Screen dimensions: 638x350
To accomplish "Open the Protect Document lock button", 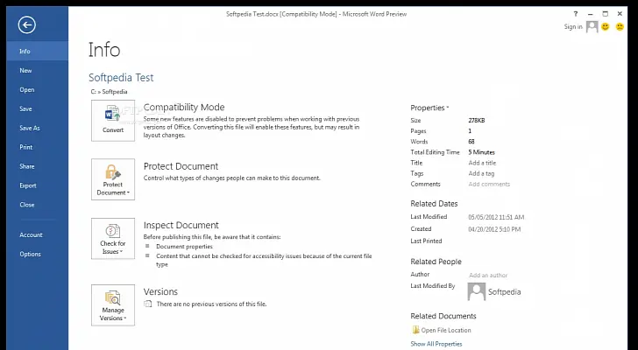I will coord(113,179).
